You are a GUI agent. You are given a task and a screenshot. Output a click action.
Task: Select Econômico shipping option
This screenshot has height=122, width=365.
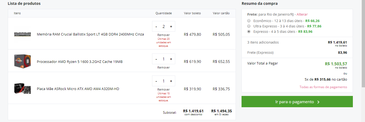coord(249,21)
